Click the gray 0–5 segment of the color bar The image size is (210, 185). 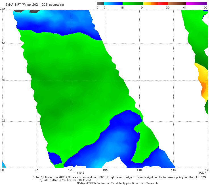pos(100,3)
